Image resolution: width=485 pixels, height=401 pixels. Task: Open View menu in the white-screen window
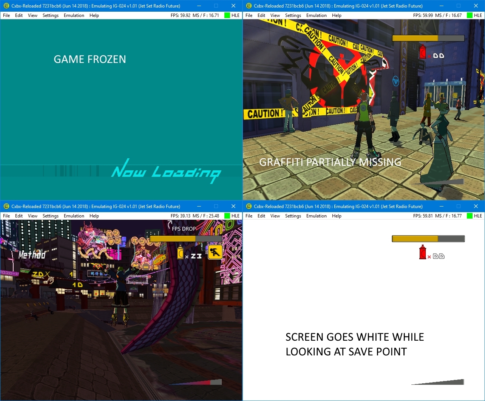point(275,216)
